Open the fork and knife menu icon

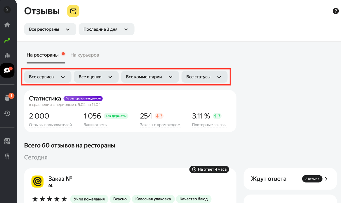coord(7,156)
